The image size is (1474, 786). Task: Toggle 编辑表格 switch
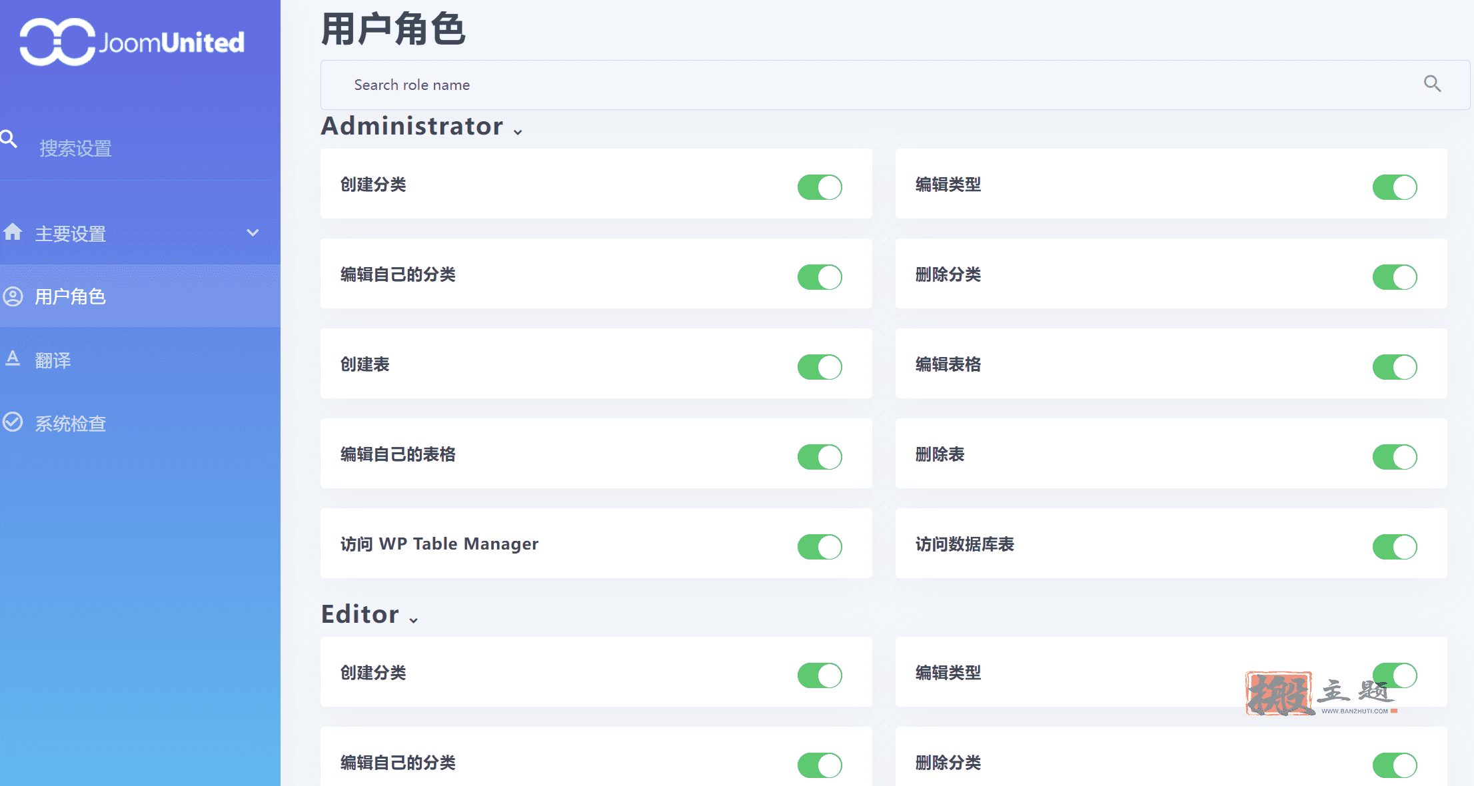(1395, 367)
